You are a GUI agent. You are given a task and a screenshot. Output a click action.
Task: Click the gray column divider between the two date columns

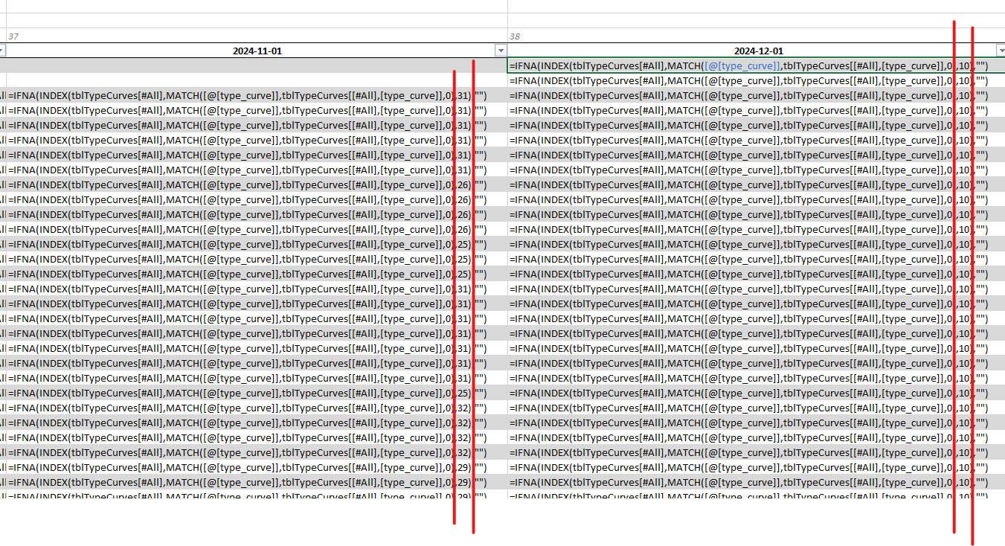[506, 298]
